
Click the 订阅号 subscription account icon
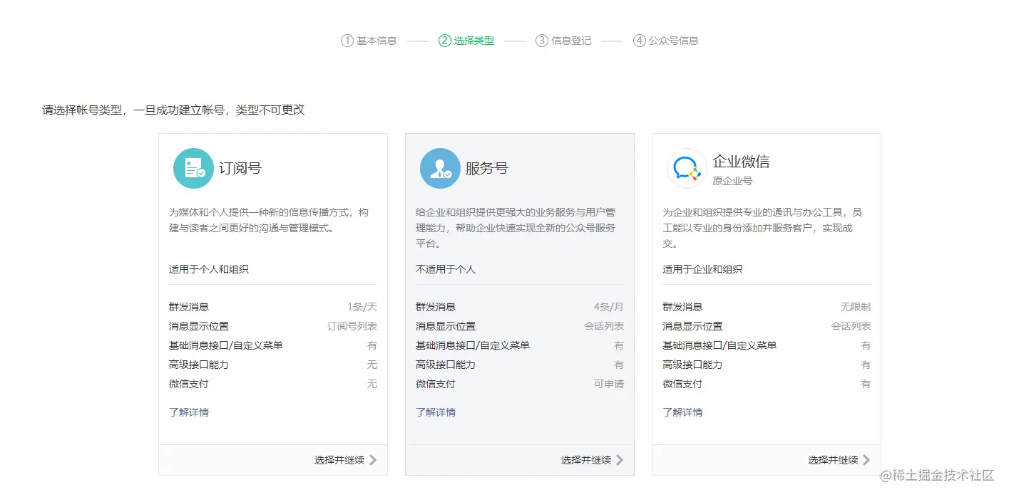pos(193,169)
